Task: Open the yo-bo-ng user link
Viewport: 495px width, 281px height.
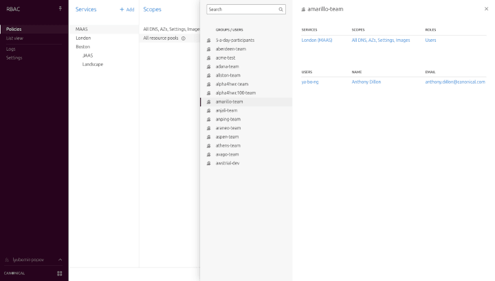Action: coord(309,82)
